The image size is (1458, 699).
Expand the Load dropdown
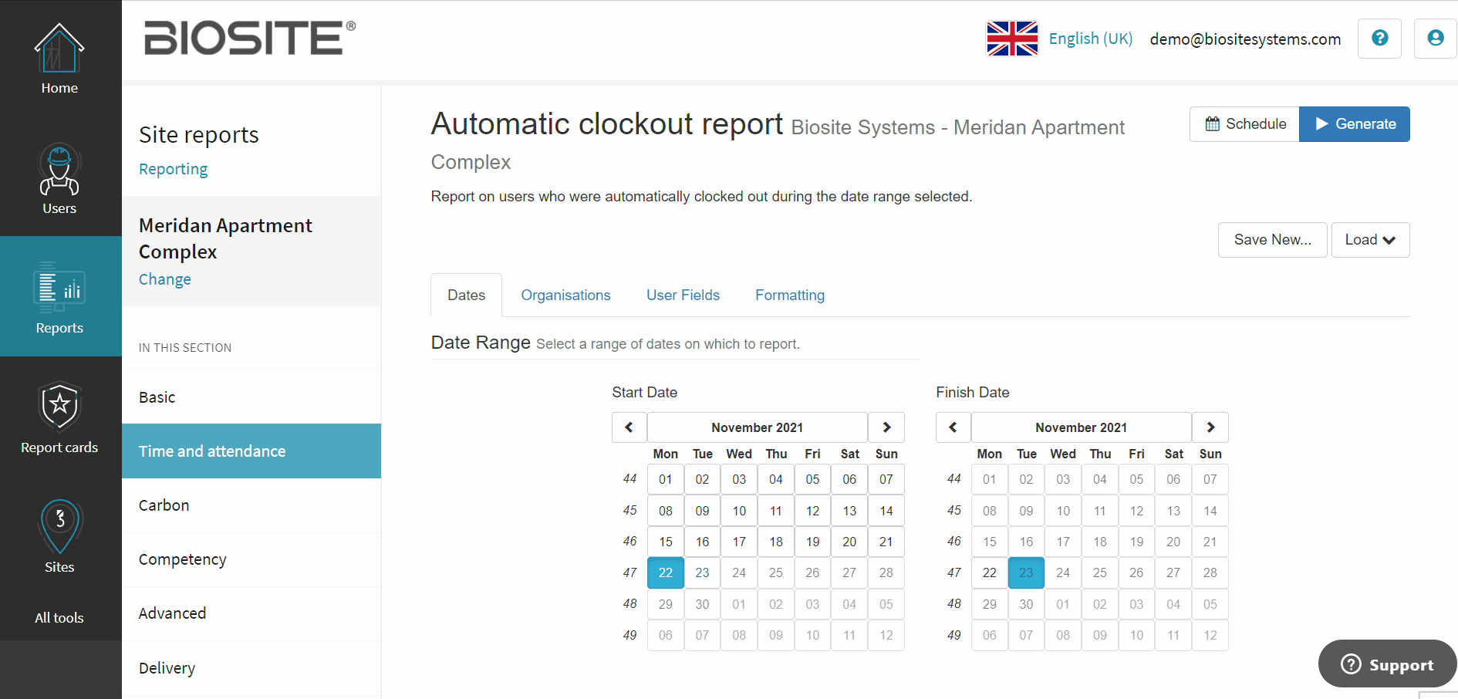pos(1371,240)
